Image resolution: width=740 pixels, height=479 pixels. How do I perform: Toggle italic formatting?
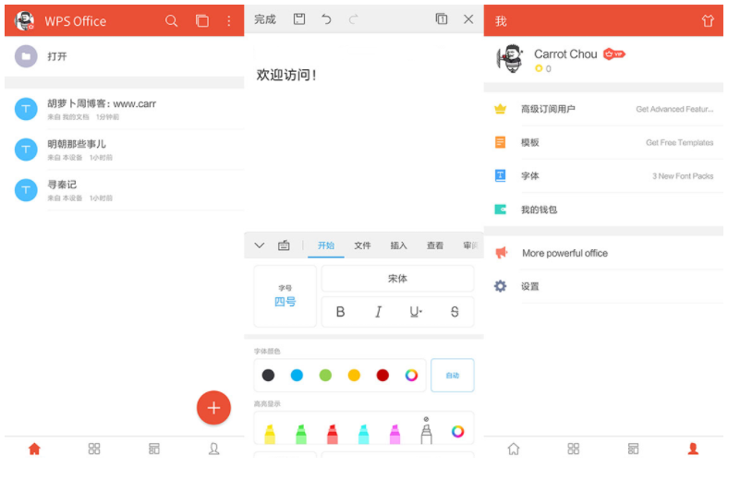point(378,312)
